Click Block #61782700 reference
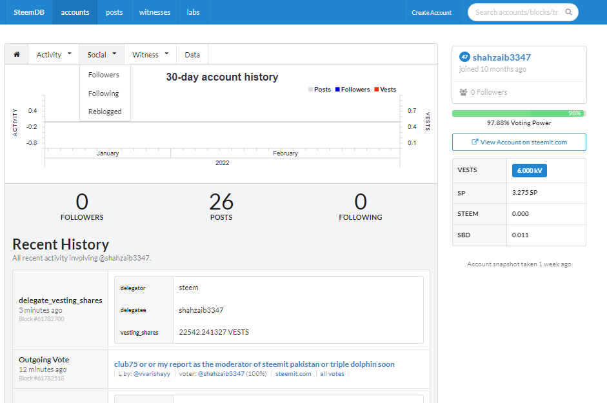 tap(41, 319)
